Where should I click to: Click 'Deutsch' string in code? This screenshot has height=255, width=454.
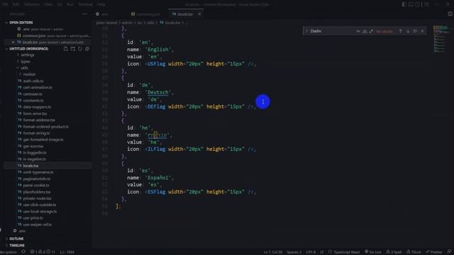[158, 92]
